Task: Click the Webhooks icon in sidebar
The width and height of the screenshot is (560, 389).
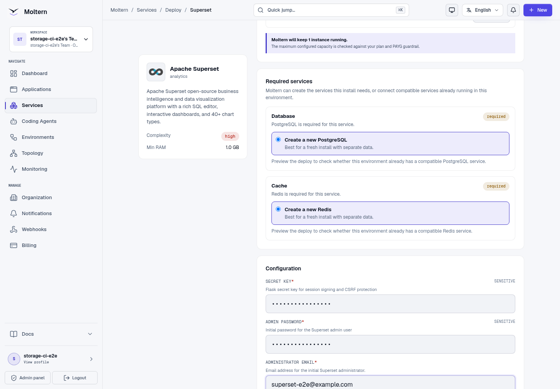Action: click(x=14, y=230)
